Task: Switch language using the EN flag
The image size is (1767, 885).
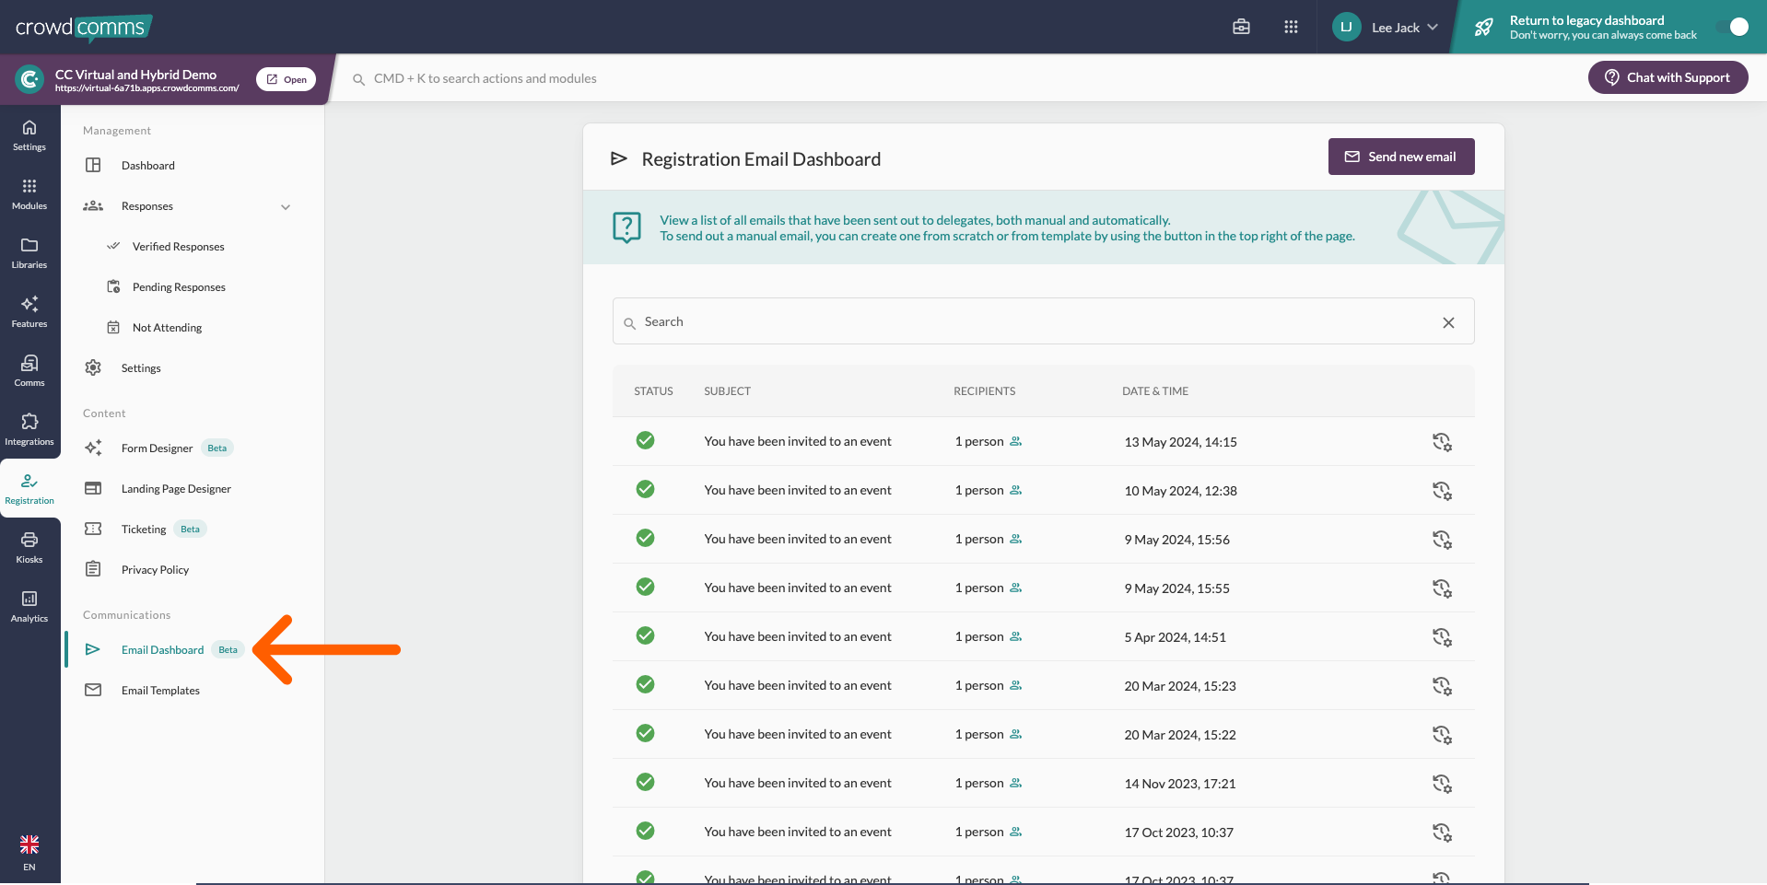Action: [x=29, y=851]
